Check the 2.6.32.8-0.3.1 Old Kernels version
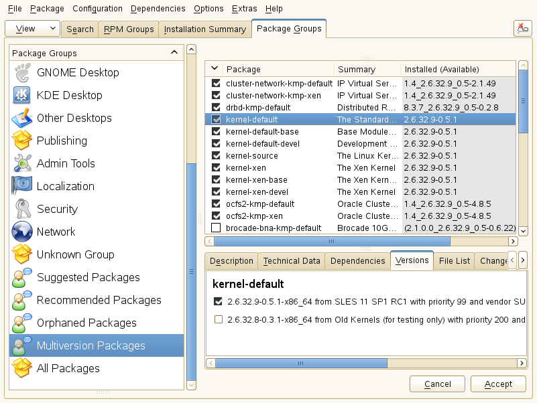Viewport: 537px width, 403px height. point(218,320)
